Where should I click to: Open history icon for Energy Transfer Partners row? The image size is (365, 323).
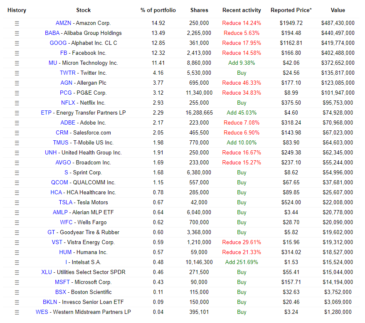click(x=17, y=113)
